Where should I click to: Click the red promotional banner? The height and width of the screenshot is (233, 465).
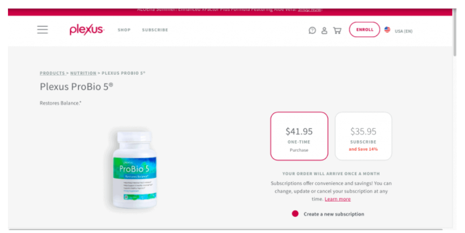(230, 11)
